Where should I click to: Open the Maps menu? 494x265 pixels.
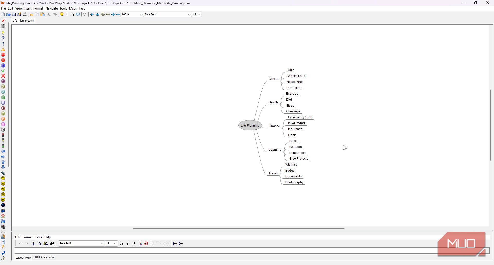(x=73, y=8)
